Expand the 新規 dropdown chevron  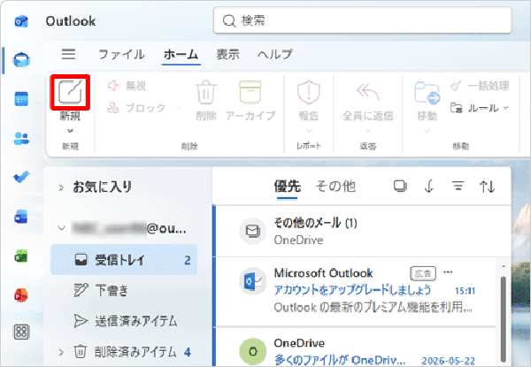(70, 131)
